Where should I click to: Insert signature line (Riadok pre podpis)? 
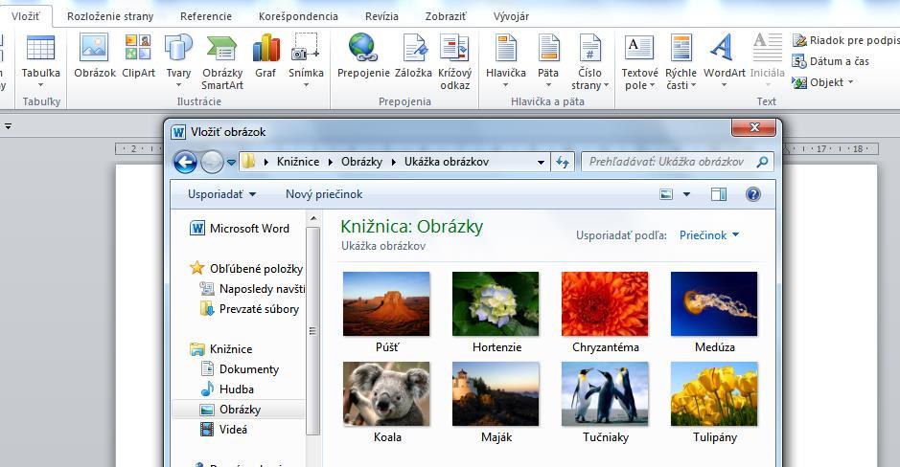pos(845,40)
